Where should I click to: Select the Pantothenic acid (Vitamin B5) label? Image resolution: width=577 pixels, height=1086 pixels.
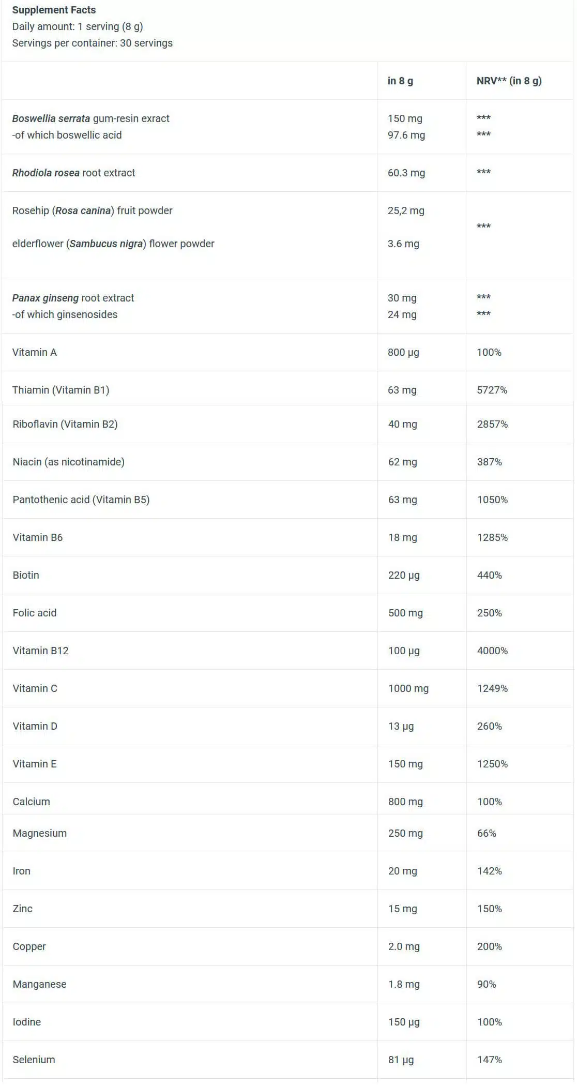point(81,500)
